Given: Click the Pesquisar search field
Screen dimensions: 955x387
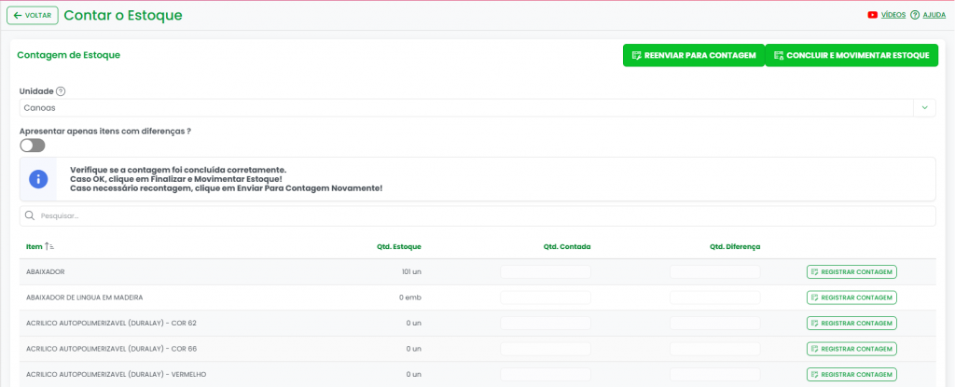Looking at the screenshot, I should 485,216.
